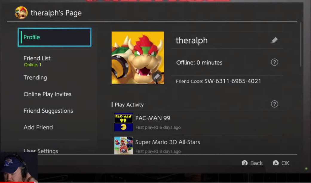
Task: Click the page scrollbar on the right edge
Action: tap(301, 44)
